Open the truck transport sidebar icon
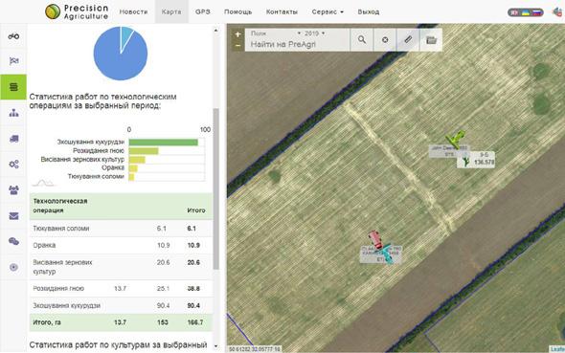This screenshot has width=565, height=353. [x=13, y=139]
